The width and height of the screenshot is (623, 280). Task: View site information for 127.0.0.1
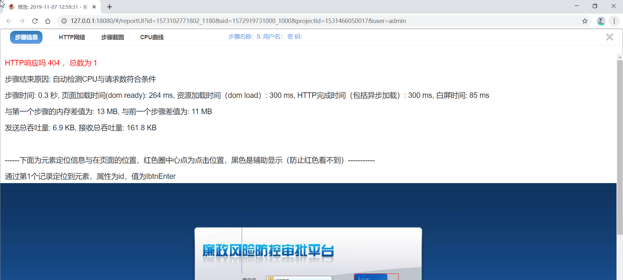(64, 21)
